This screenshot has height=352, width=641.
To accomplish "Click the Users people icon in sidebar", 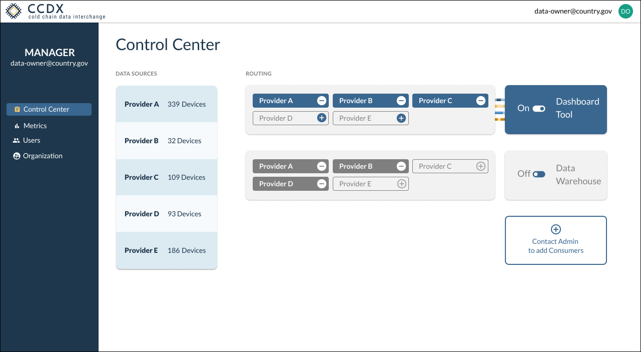I will pos(16,140).
